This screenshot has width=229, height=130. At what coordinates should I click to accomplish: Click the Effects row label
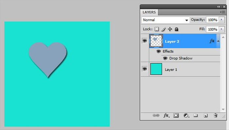click(x=168, y=51)
